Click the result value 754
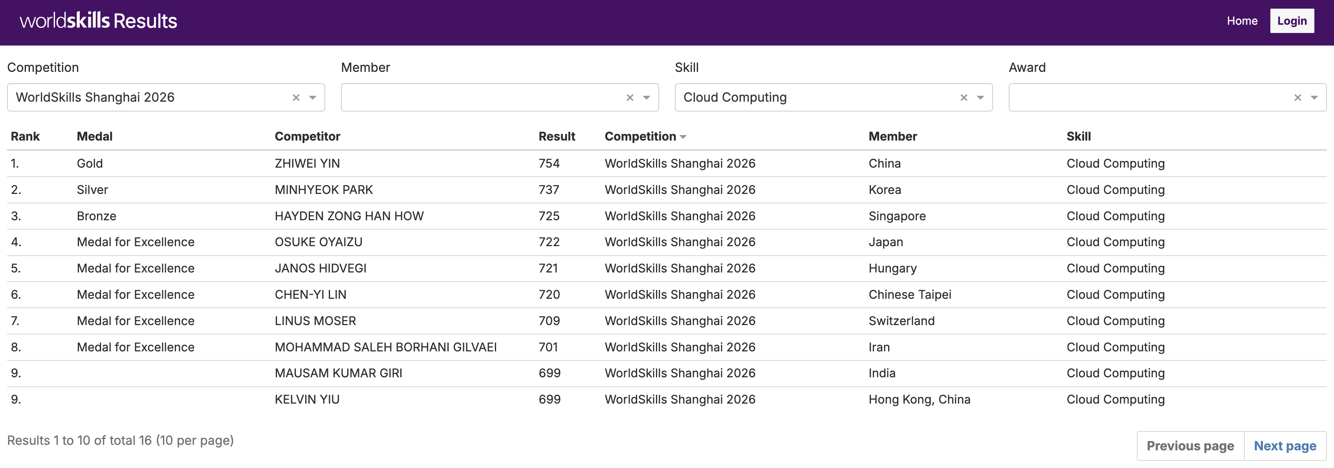 549,164
